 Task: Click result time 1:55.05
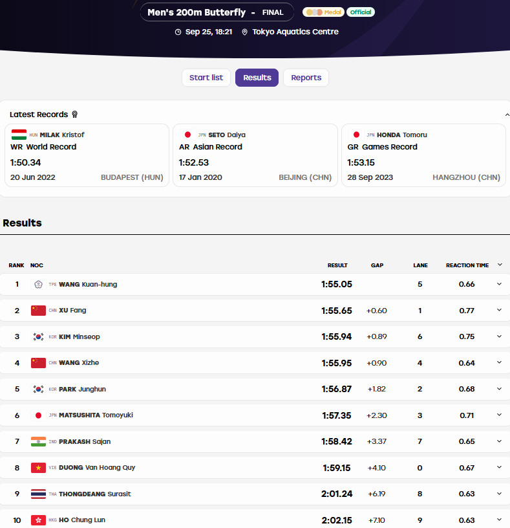pyautogui.click(x=337, y=284)
